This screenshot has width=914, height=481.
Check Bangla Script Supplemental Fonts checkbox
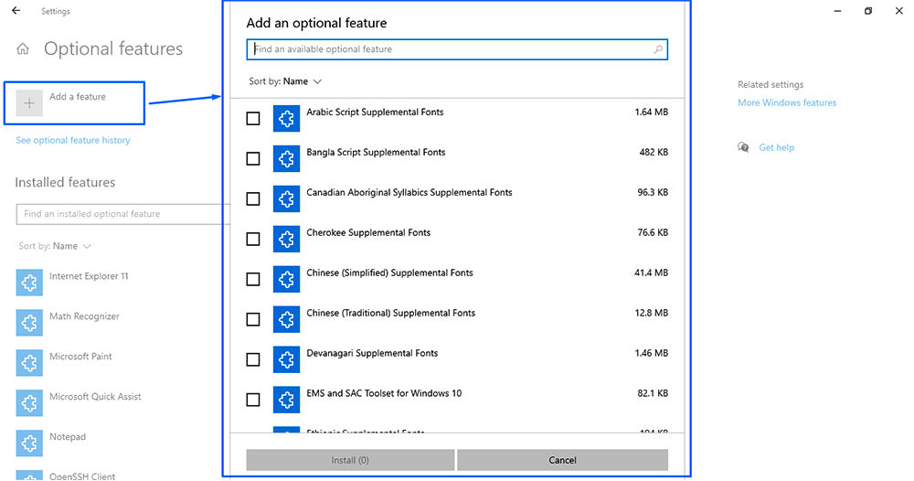click(x=253, y=158)
